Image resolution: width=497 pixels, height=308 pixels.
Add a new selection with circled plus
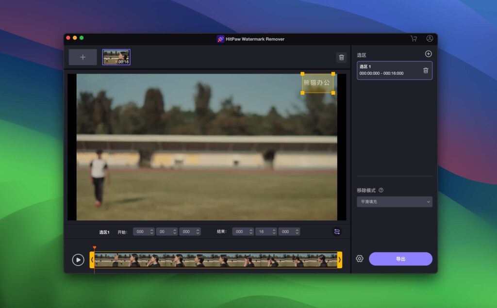pyautogui.click(x=428, y=54)
